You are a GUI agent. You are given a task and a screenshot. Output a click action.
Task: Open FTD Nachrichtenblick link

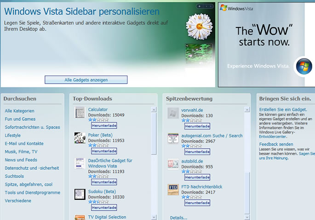tap(202, 187)
